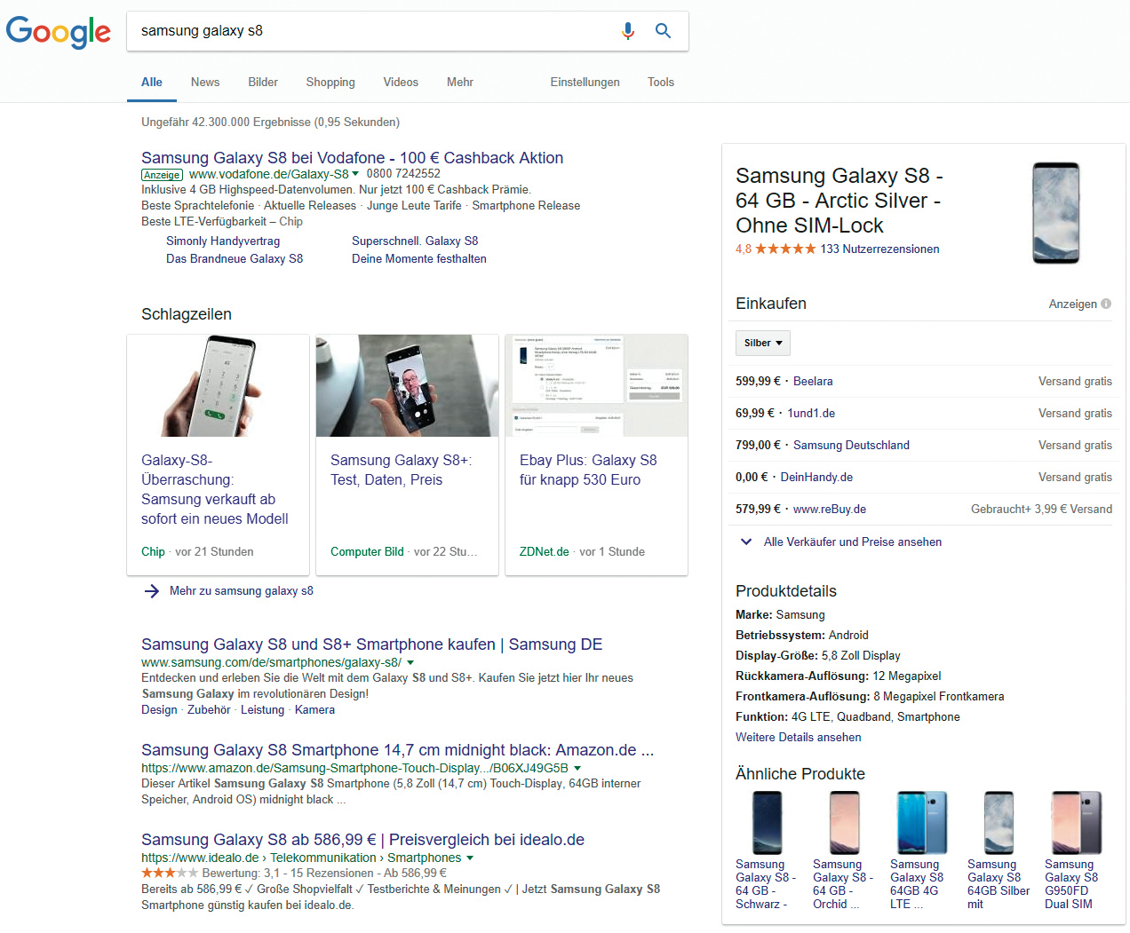Open the Shopping tab
The image size is (1130, 933).
coord(330,82)
